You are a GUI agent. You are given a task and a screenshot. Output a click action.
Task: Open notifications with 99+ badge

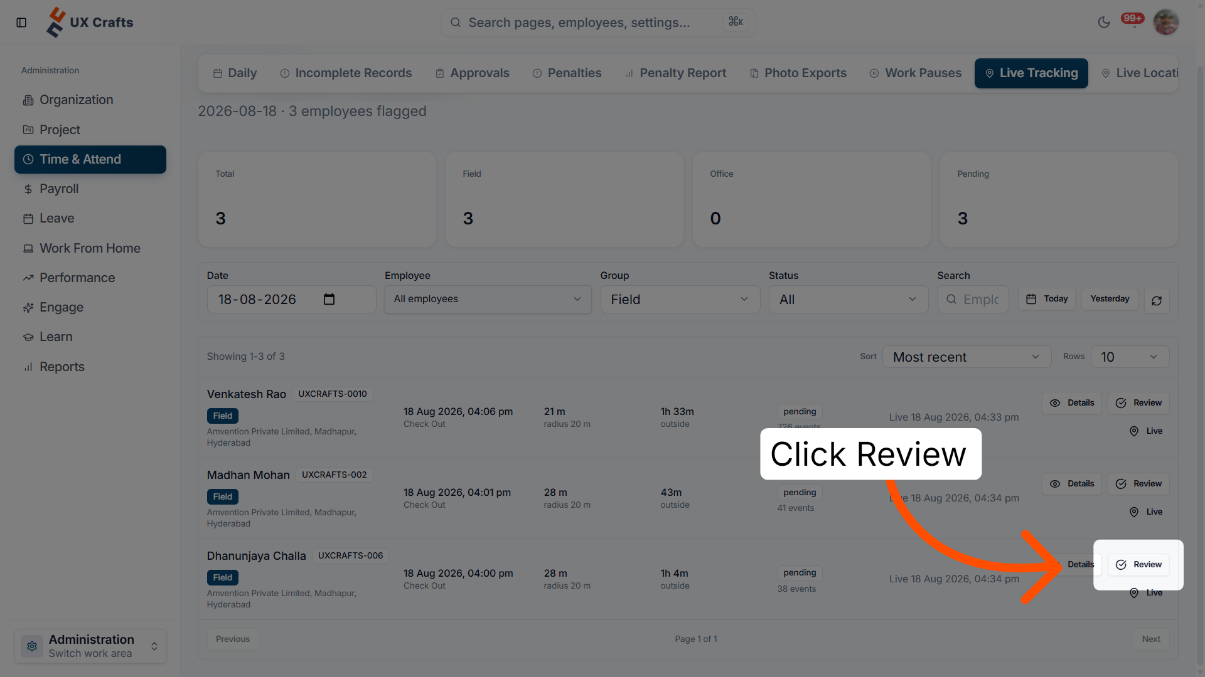coord(1133,20)
